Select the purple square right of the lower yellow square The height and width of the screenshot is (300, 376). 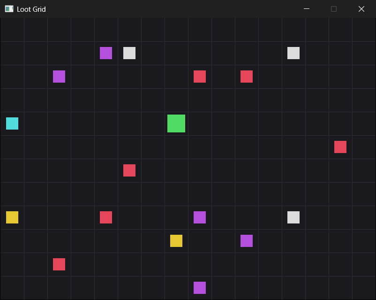pos(247,241)
